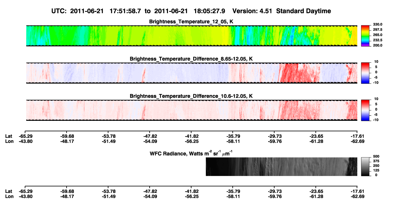Click latitude -53.78 on the upper axis
Screen dimensions: 397x203
click(108, 136)
